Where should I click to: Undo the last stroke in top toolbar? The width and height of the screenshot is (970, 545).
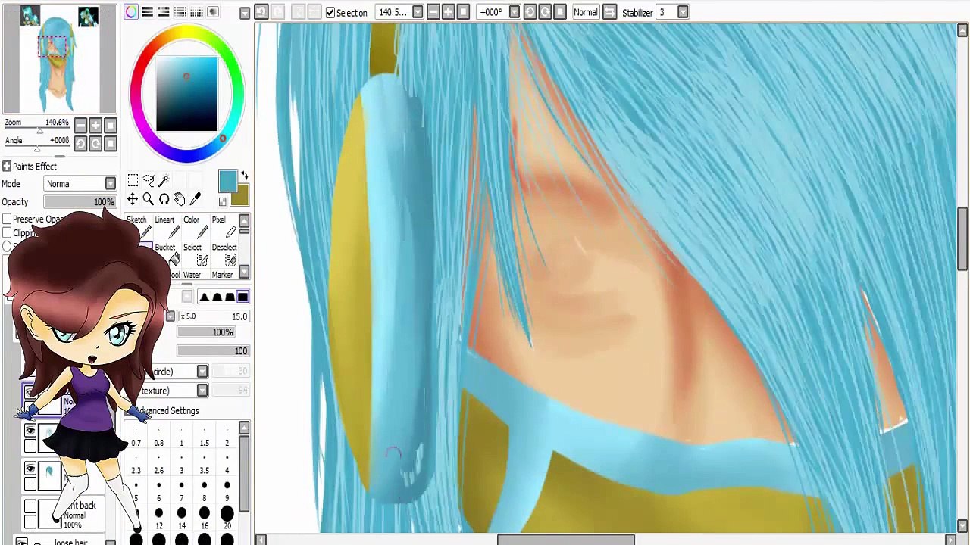[x=261, y=12]
